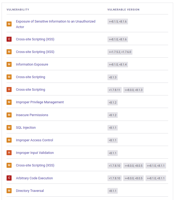This screenshot has height=200, width=175.
Task: Open the Directory Traversal vulnerability link
Action: (30, 191)
